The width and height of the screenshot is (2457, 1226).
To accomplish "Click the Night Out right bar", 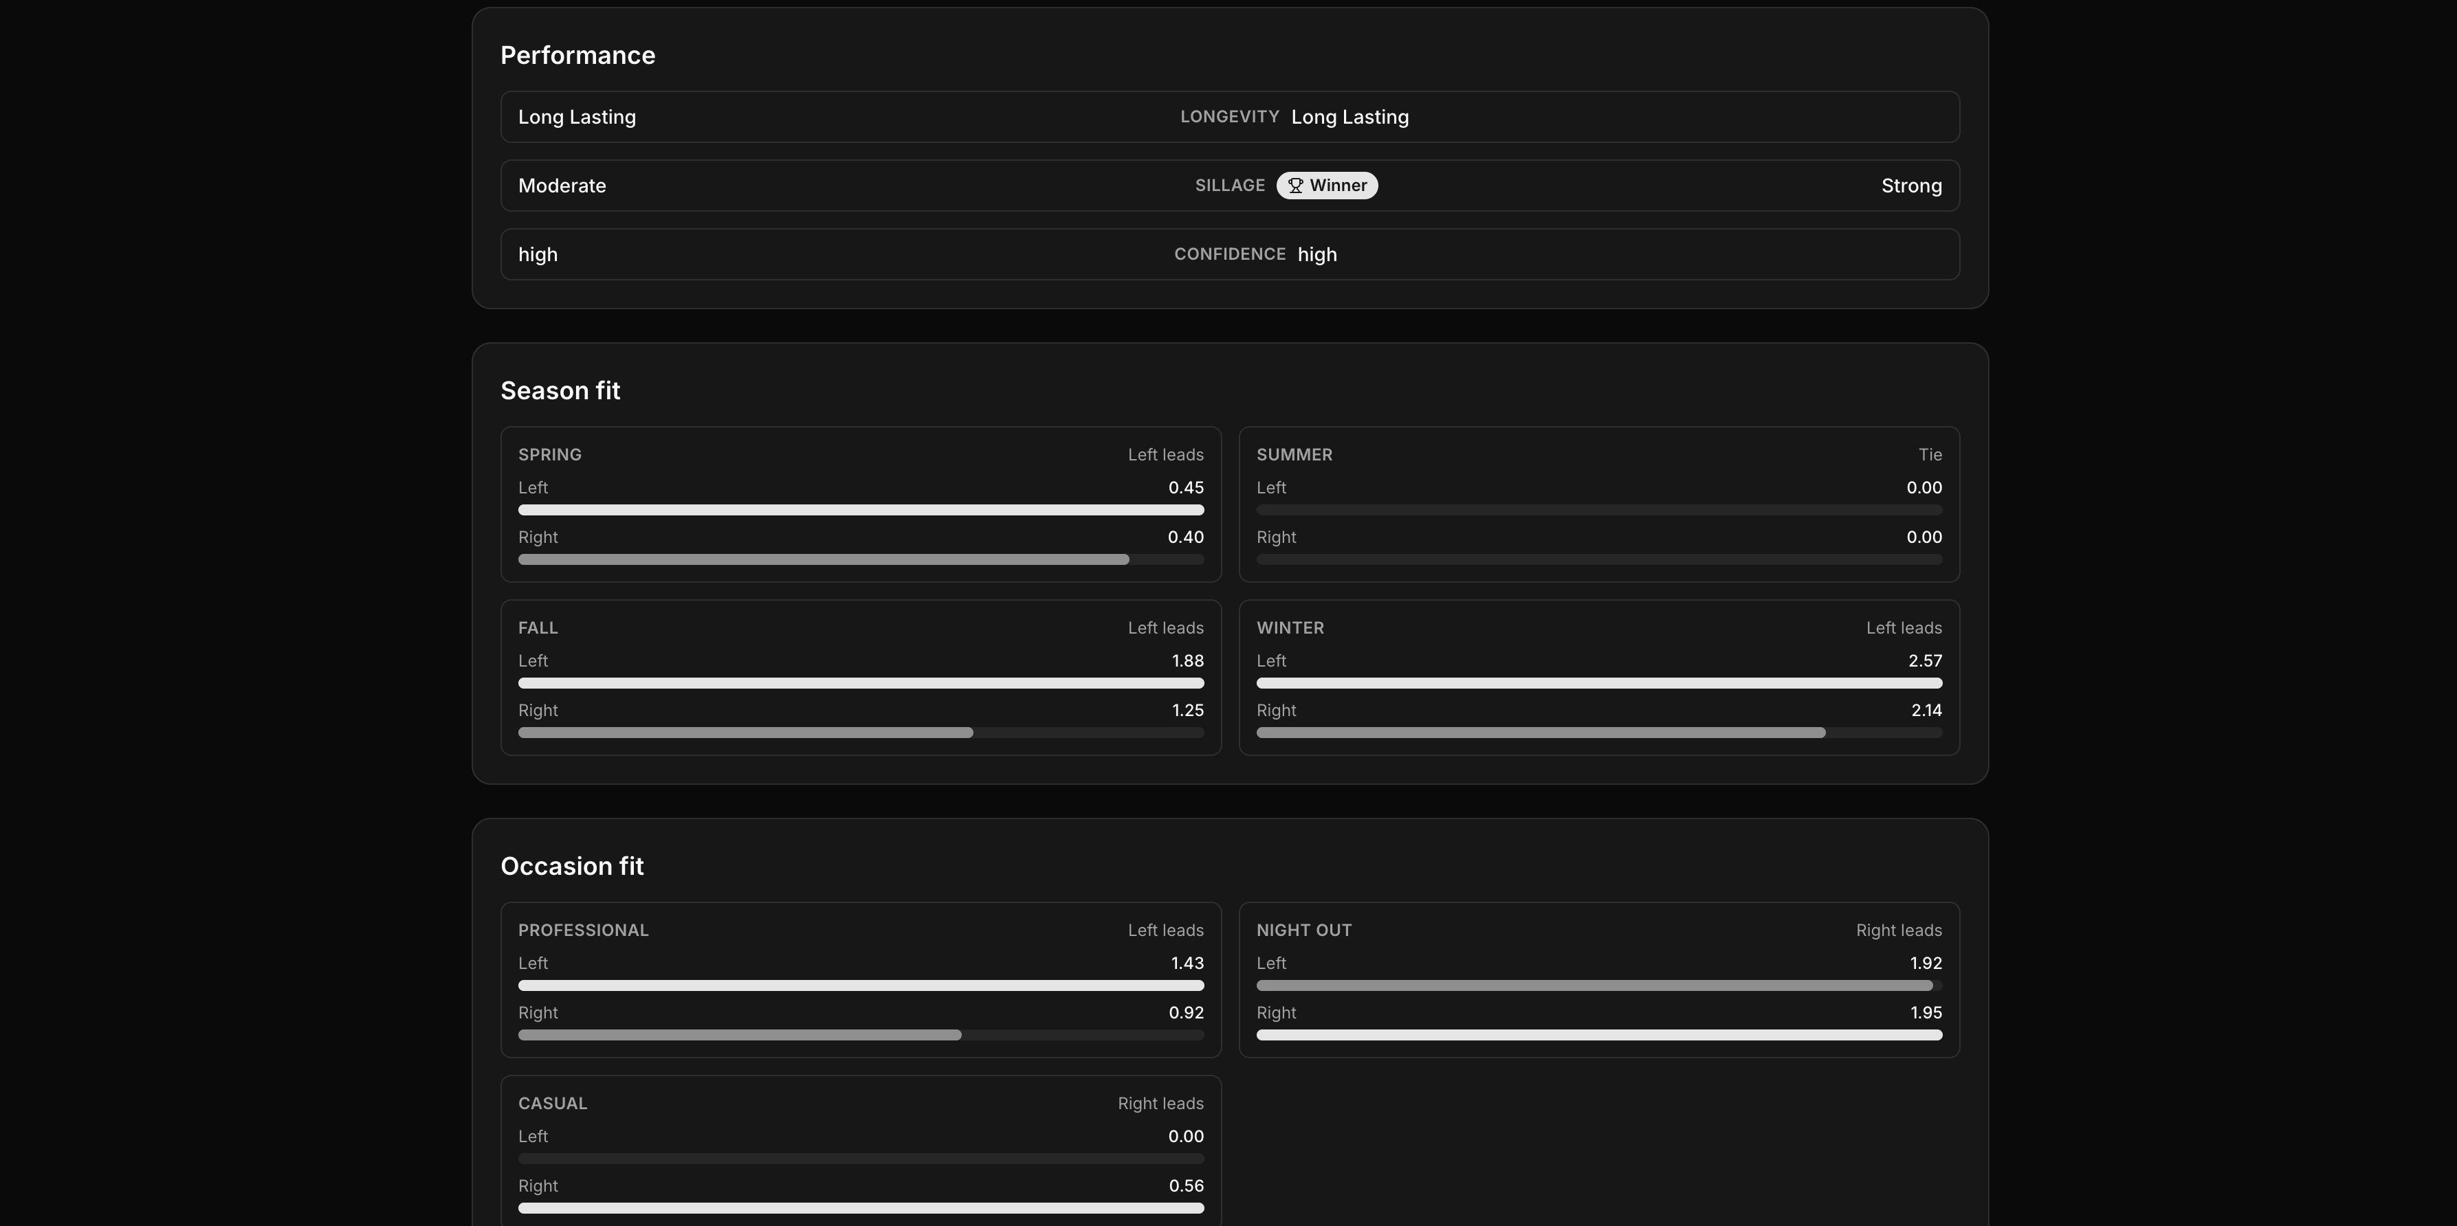I will pos(1598,1036).
